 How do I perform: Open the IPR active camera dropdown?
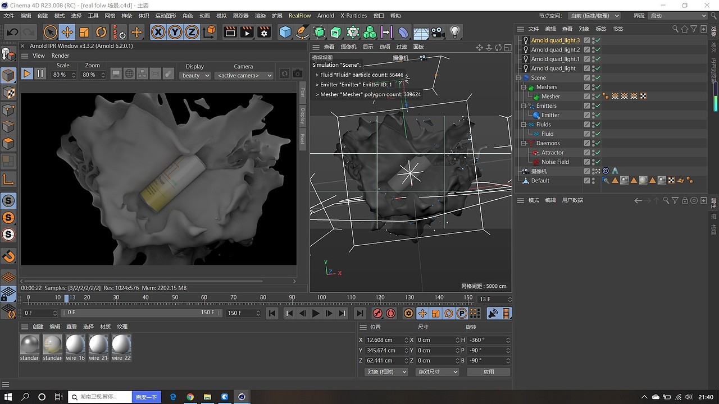point(244,75)
